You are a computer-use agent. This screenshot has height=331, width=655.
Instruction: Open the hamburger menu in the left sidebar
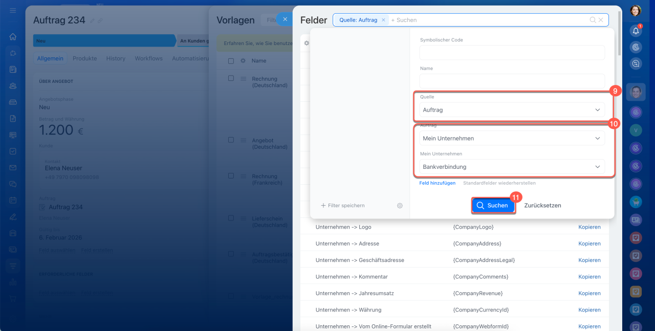13,10
